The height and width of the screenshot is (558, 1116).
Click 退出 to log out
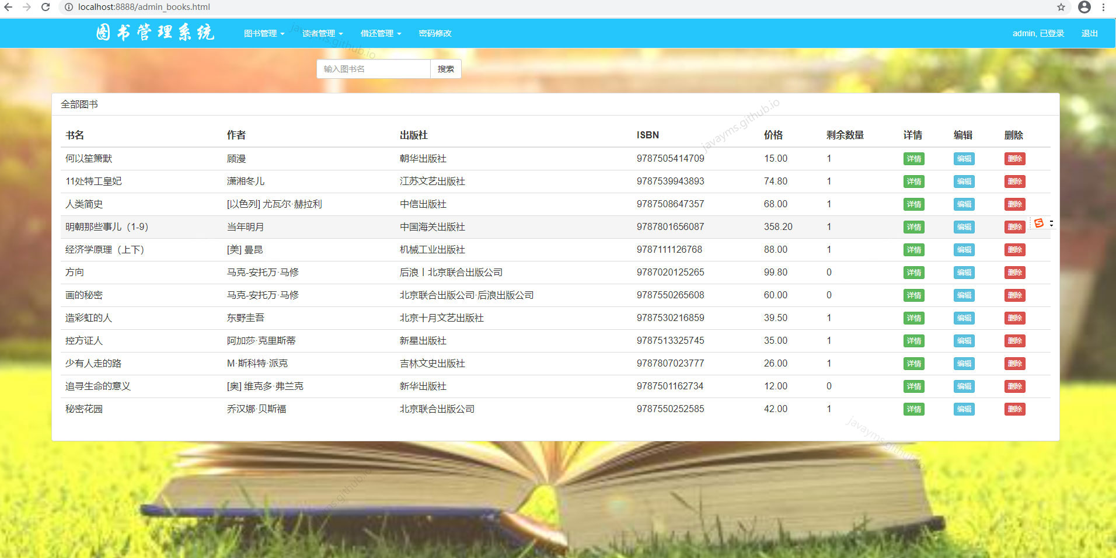1089,33
